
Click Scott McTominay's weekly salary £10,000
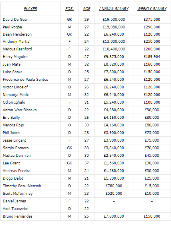[x=152, y=194]
